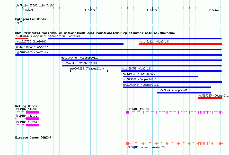This screenshot has width=229, height=155.
Task: Select the blue bar under nsv1025735
Action: [x=69, y=44]
